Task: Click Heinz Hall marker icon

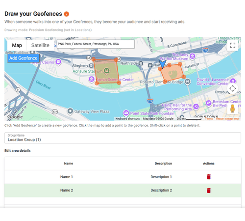Action: [x=196, y=107]
